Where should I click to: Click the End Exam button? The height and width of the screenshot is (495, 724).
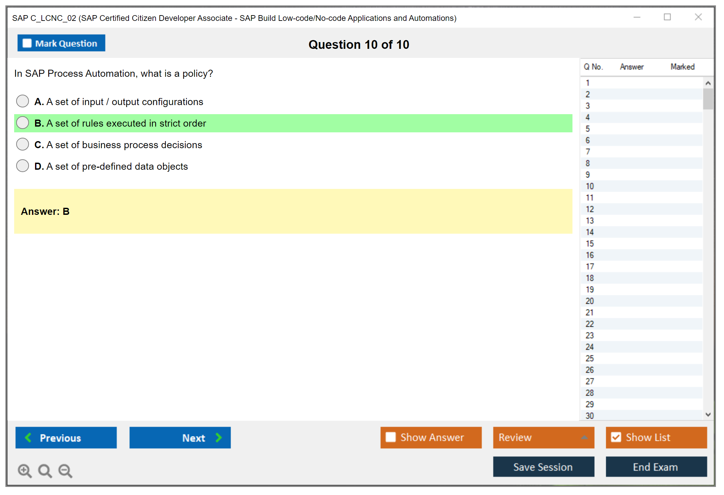656,467
